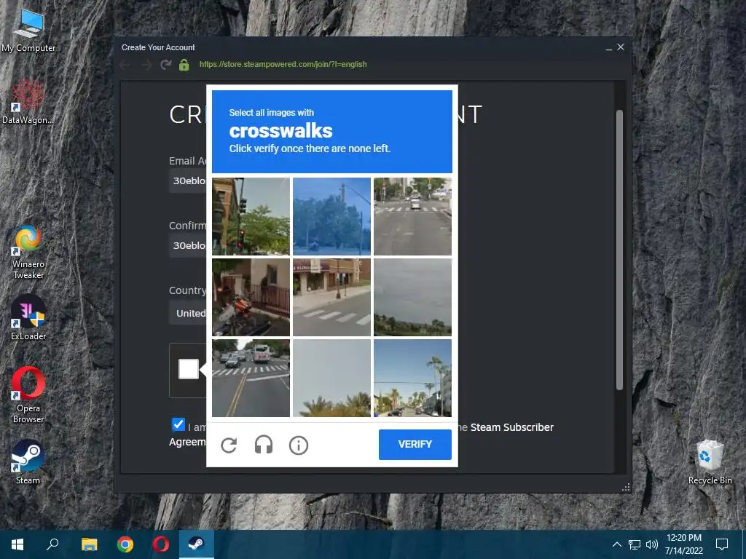Click the Steam window back arrow
This screenshot has width=746, height=559.
tap(125, 65)
